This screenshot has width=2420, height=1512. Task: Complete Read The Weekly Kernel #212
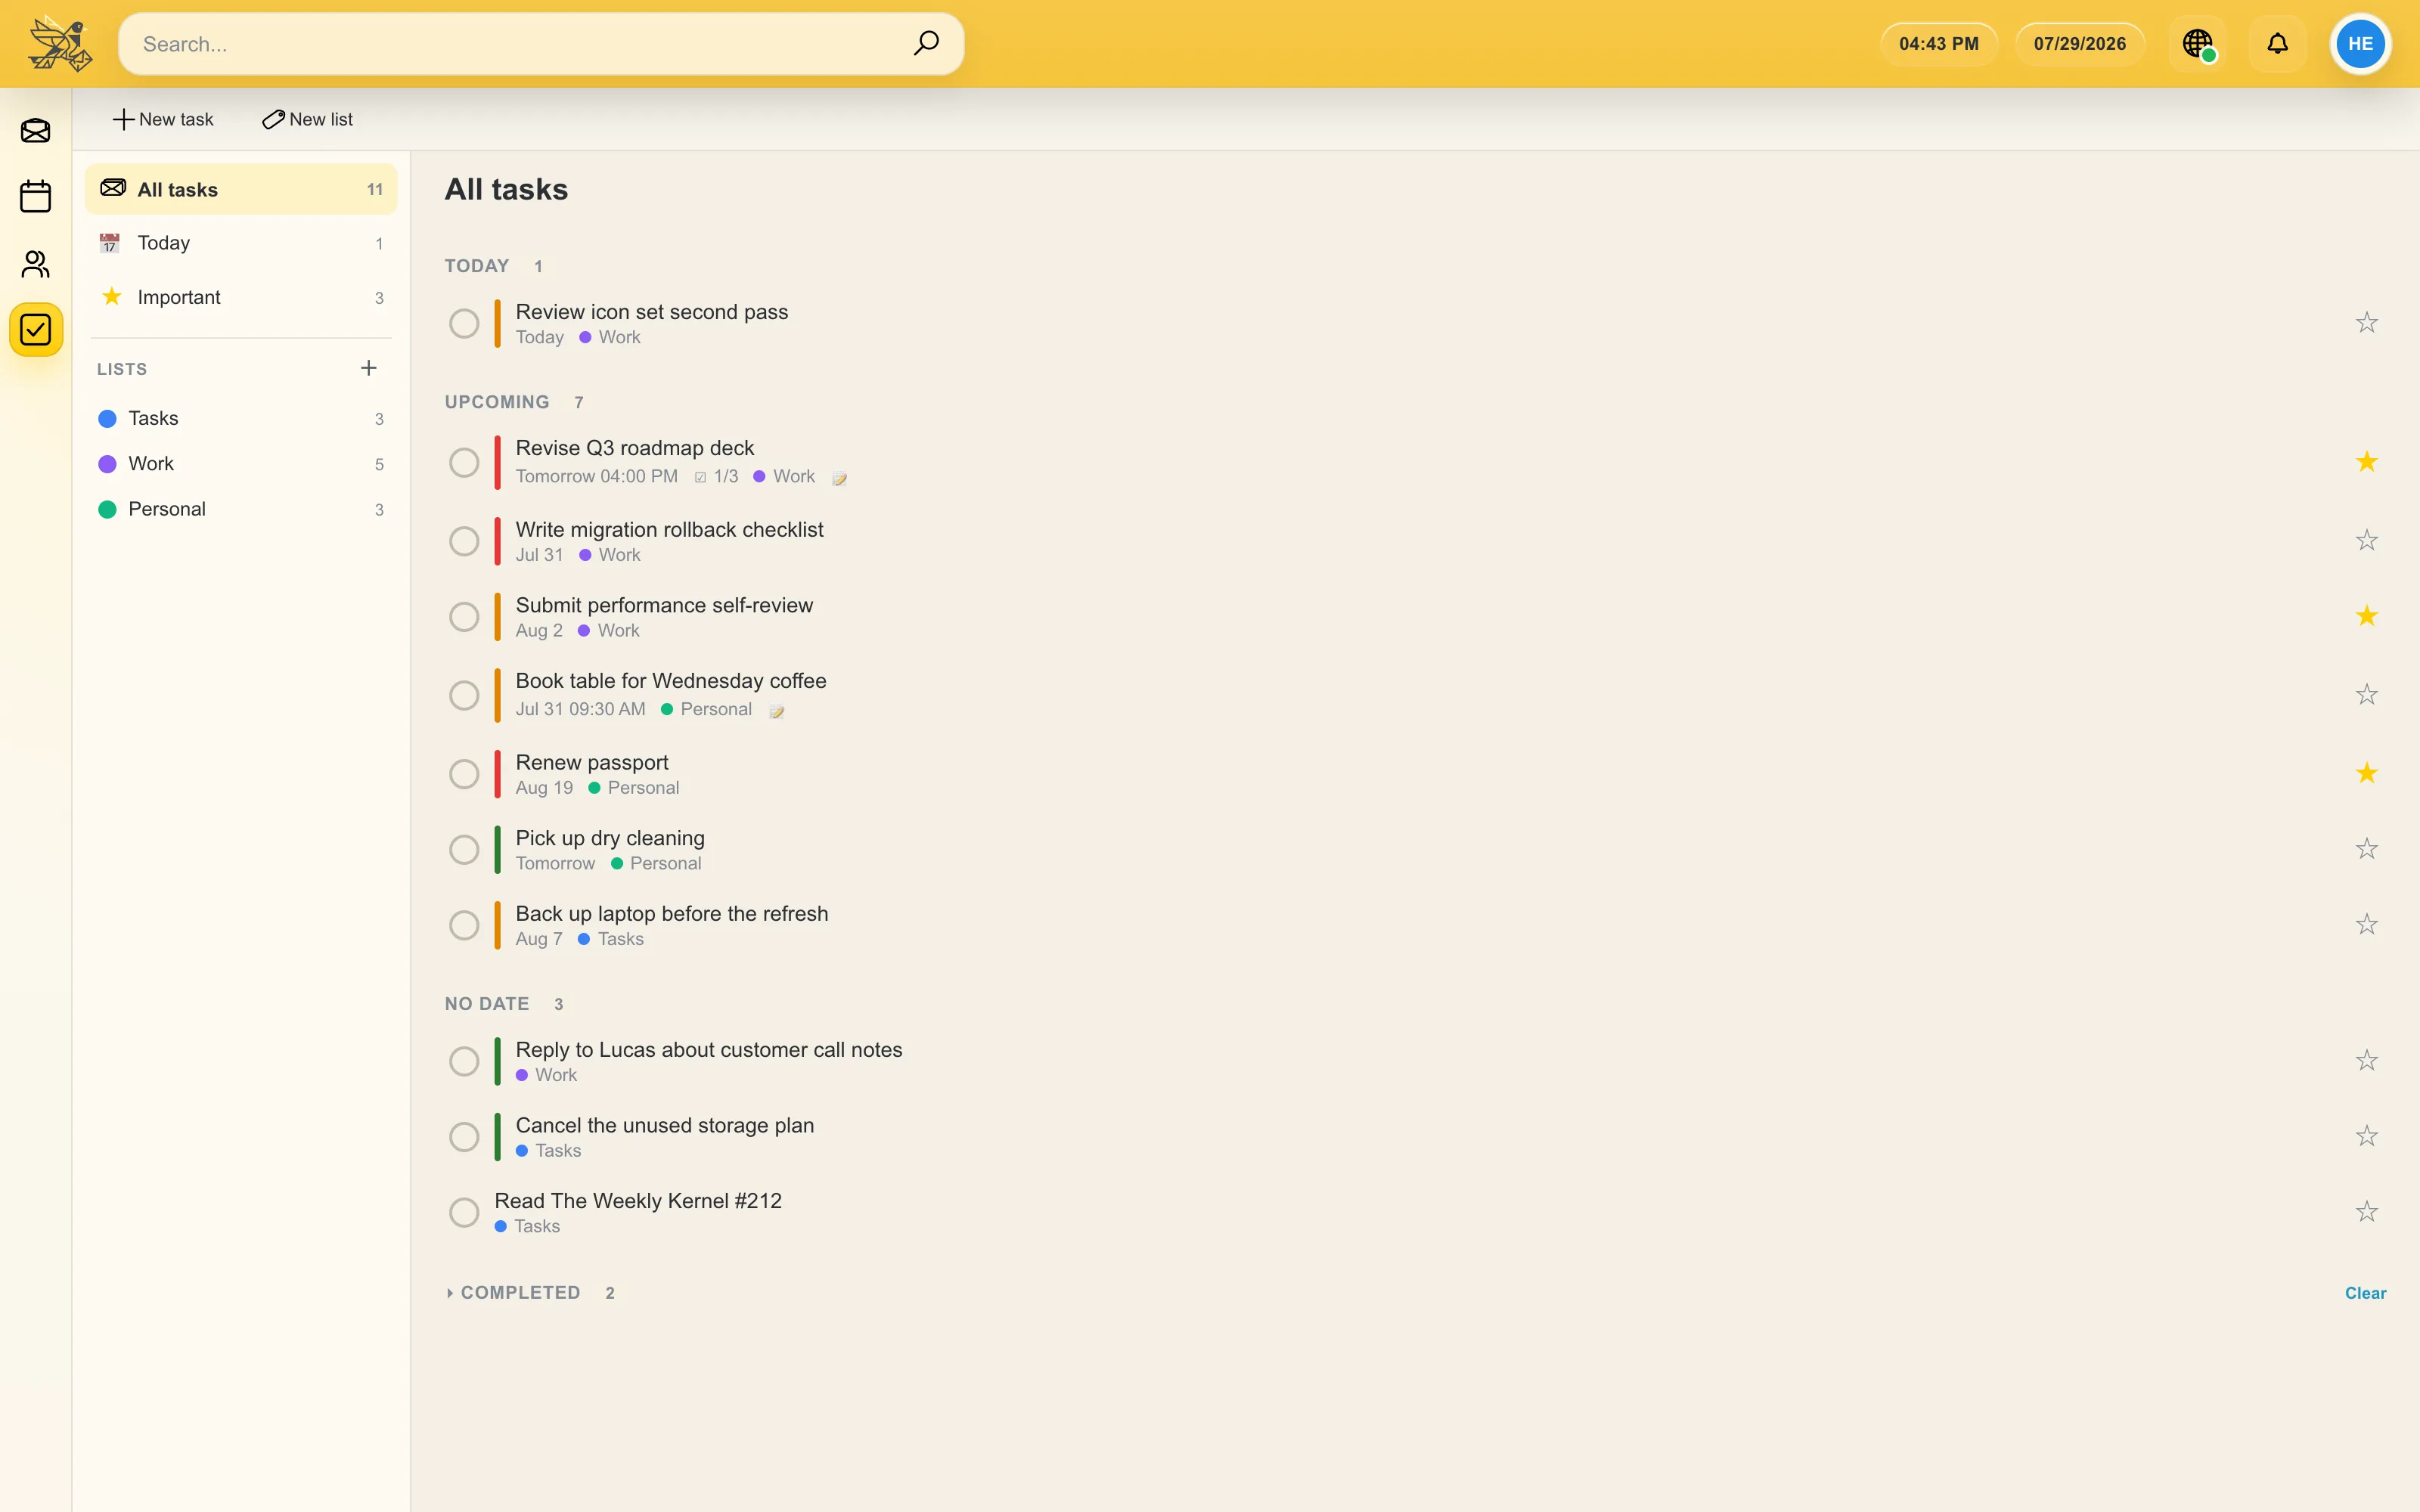tap(464, 1213)
